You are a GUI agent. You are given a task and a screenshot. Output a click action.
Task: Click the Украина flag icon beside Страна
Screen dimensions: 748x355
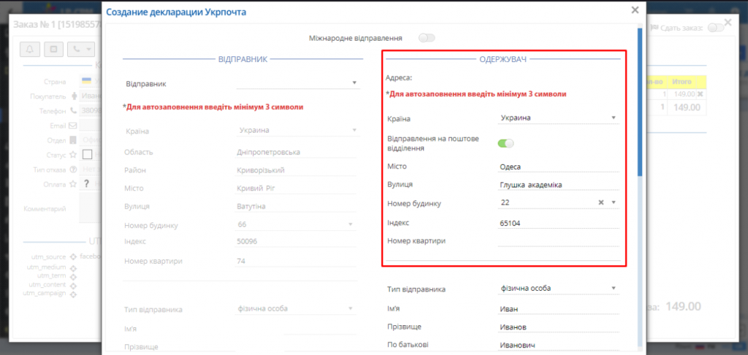(87, 81)
